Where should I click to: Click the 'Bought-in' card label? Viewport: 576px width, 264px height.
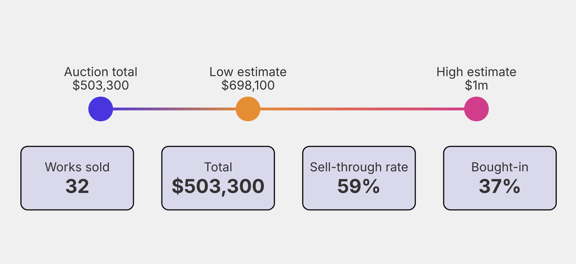[x=499, y=167]
